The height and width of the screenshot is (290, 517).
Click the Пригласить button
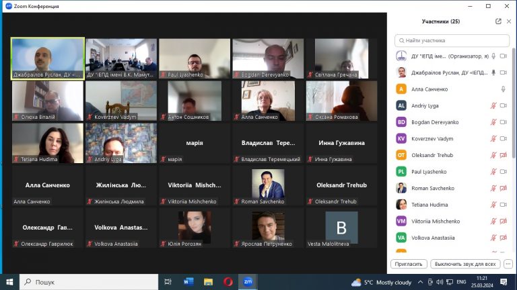tap(409, 264)
